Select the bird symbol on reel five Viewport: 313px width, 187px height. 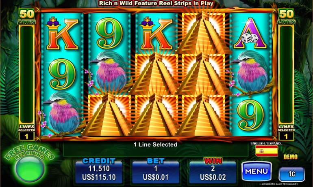[x=250, y=72]
